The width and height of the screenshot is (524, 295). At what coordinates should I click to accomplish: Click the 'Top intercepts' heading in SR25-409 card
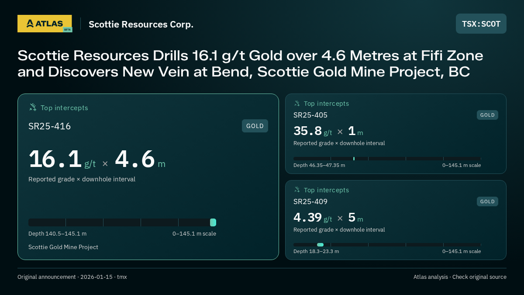coord(327,190)
